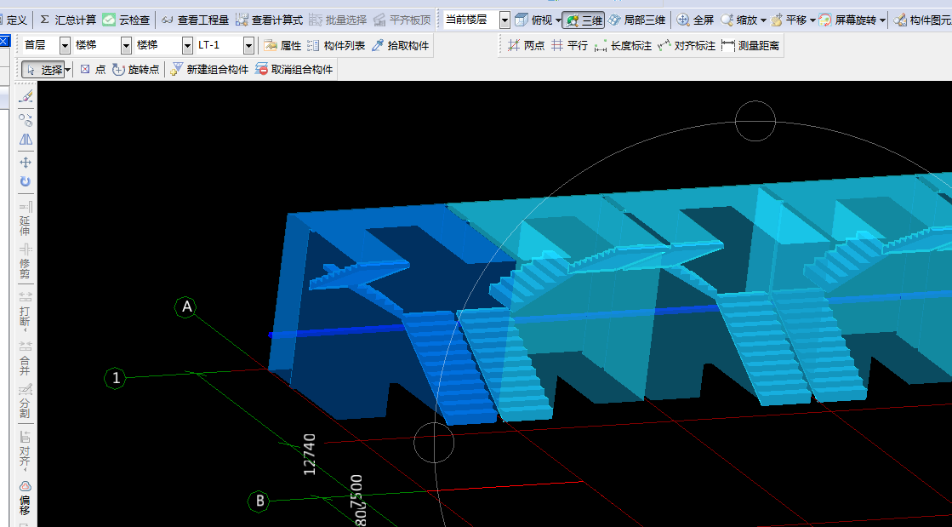Select the 延伸 extend tool
The height and width of the screenshot is (527, 952).
pyautogui.click(x=26, y=218)
